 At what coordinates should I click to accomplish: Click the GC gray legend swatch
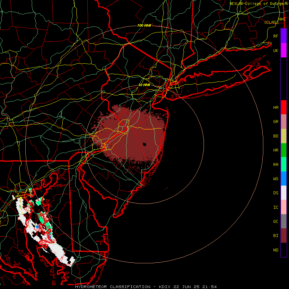pos(284,221)
